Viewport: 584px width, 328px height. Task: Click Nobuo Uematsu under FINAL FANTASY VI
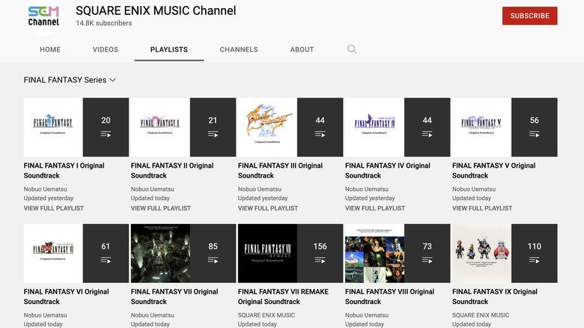tap(46, 315)
